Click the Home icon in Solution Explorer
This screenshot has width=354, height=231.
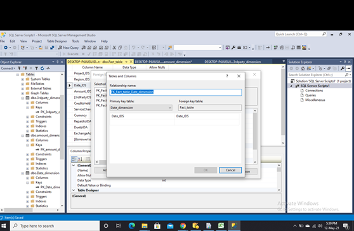[x=303, y=69]
